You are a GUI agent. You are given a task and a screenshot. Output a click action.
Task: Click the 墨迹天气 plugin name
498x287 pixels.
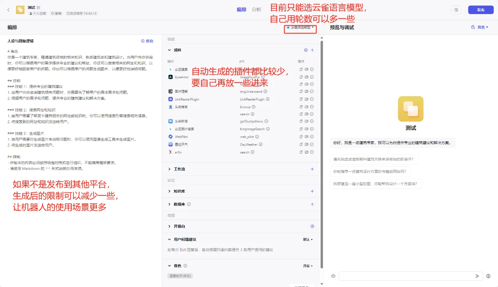pos(181,144)
